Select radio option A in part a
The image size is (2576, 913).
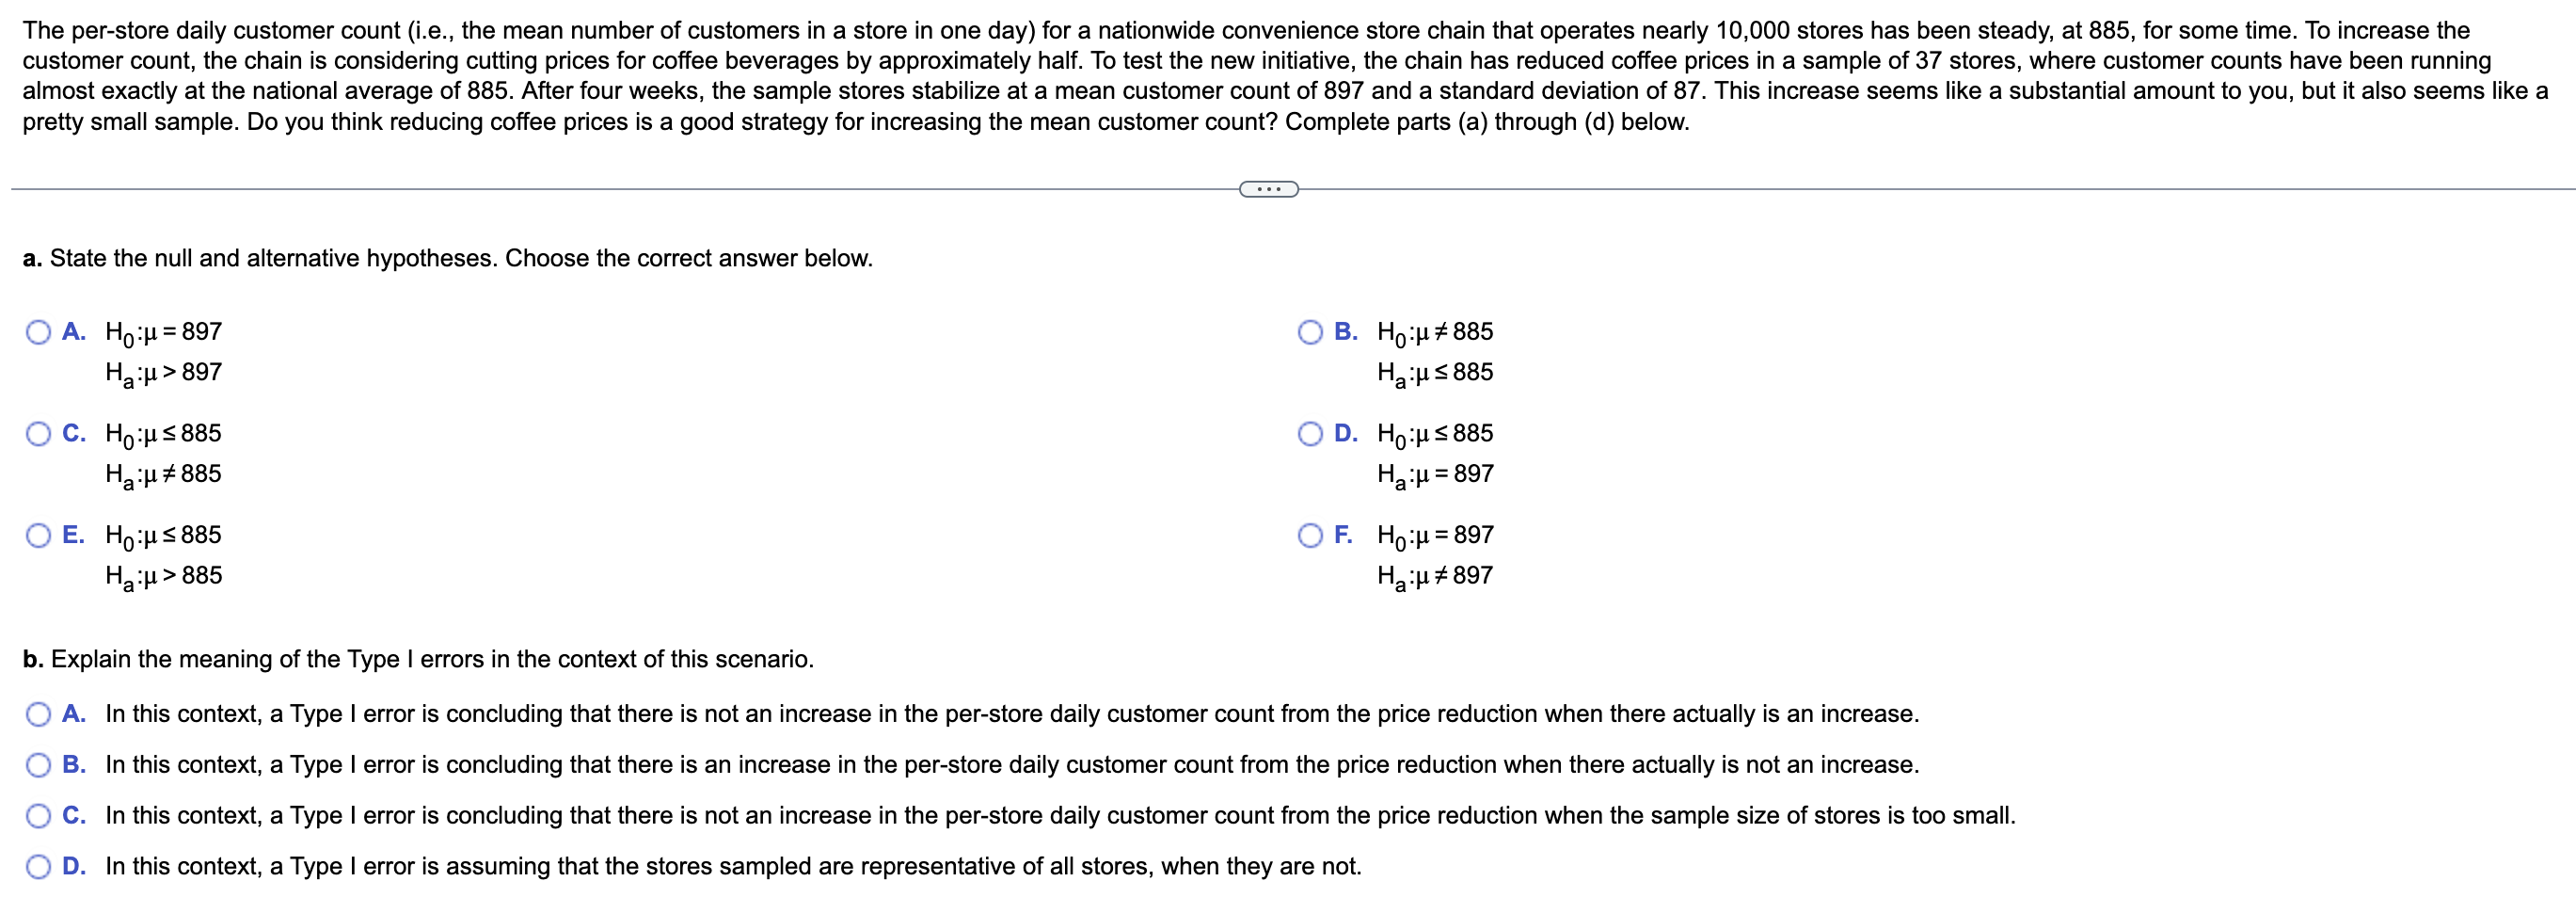(38, 331)
